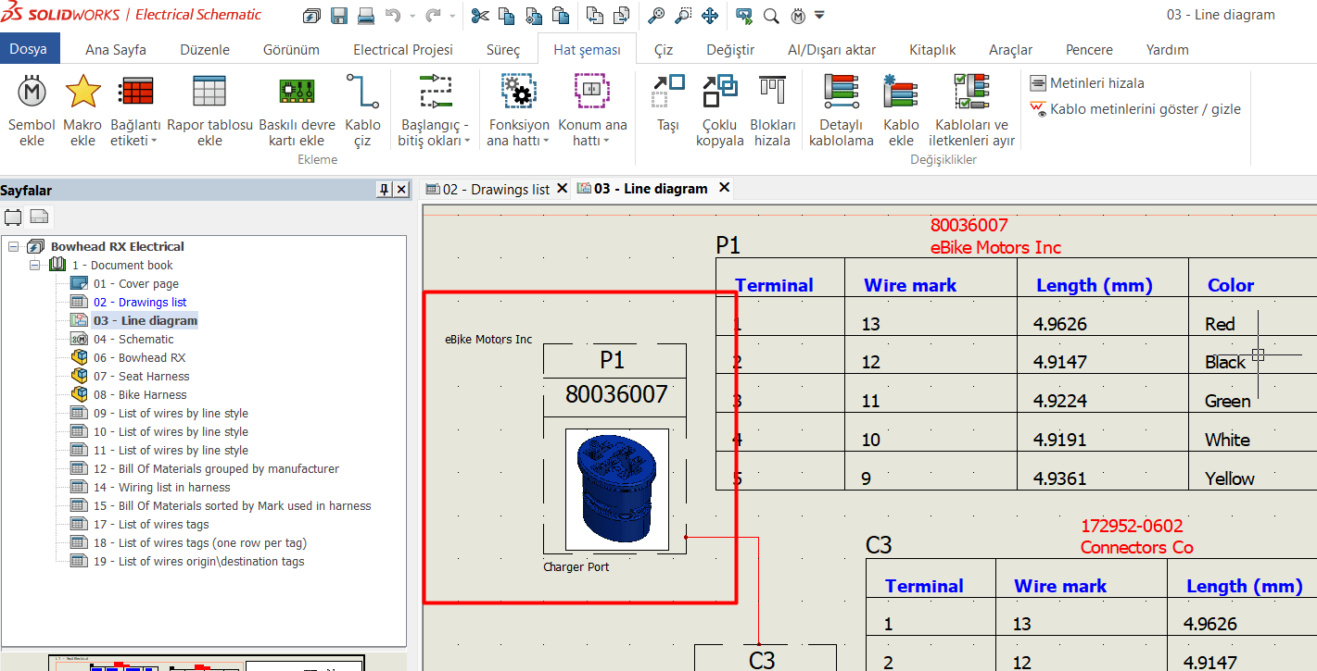Screen dimensions: 1317x671
Task: Click the redo arrow icon
Action: point(433,16)
